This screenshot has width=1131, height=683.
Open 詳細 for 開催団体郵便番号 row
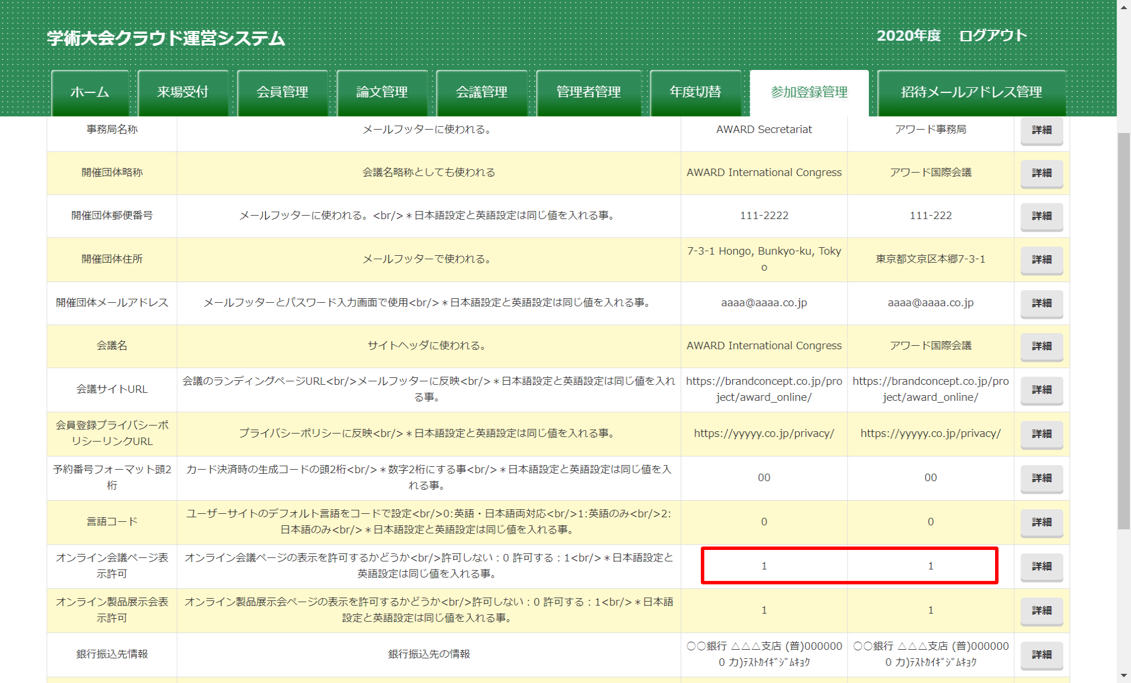1041,216
